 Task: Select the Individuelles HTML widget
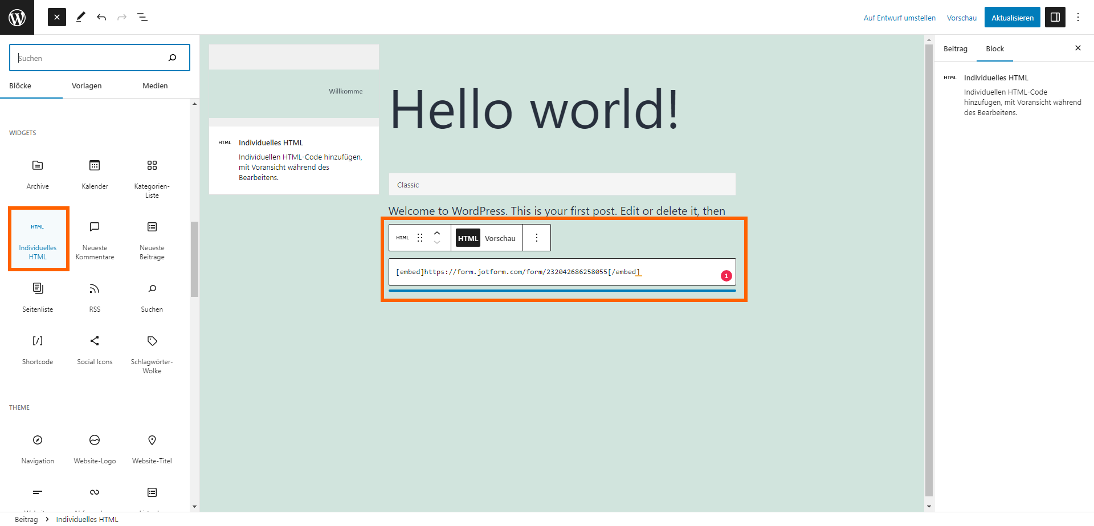38,239
